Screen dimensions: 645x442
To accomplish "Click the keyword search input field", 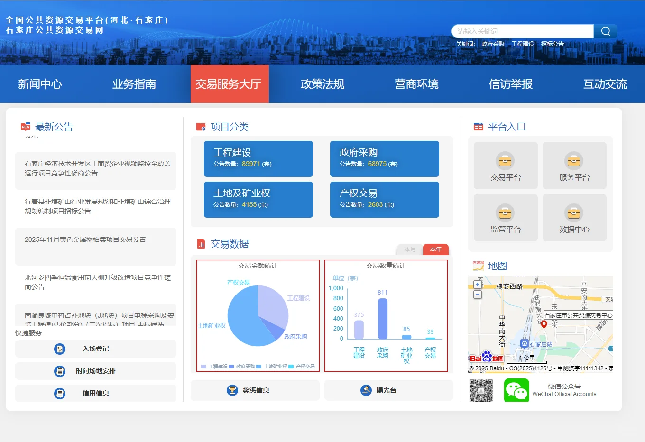I will (522, 31).
